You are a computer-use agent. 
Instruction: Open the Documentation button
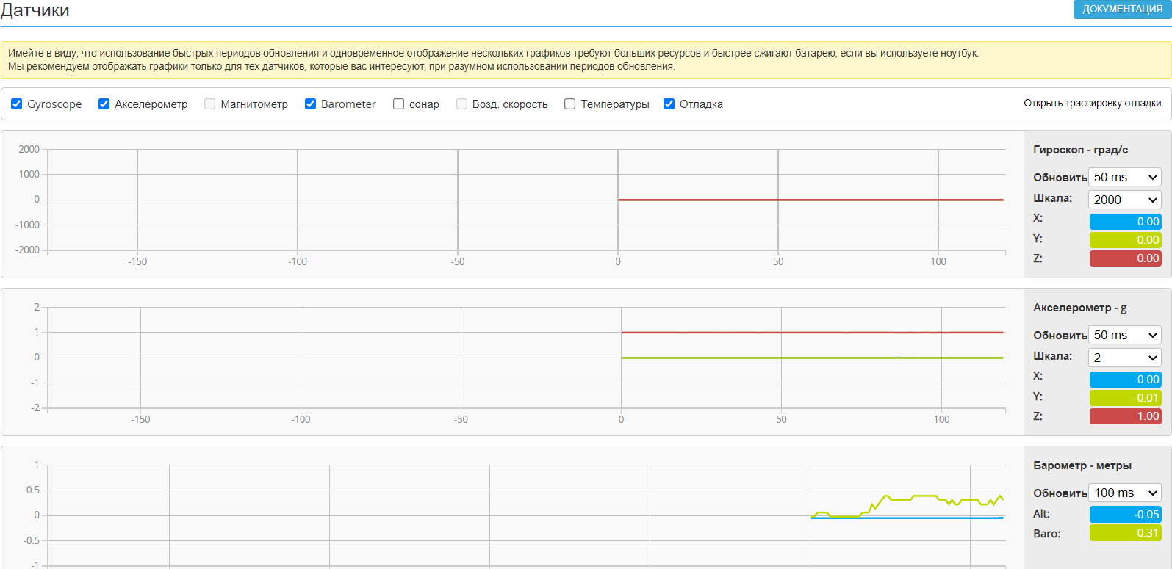1122,10
